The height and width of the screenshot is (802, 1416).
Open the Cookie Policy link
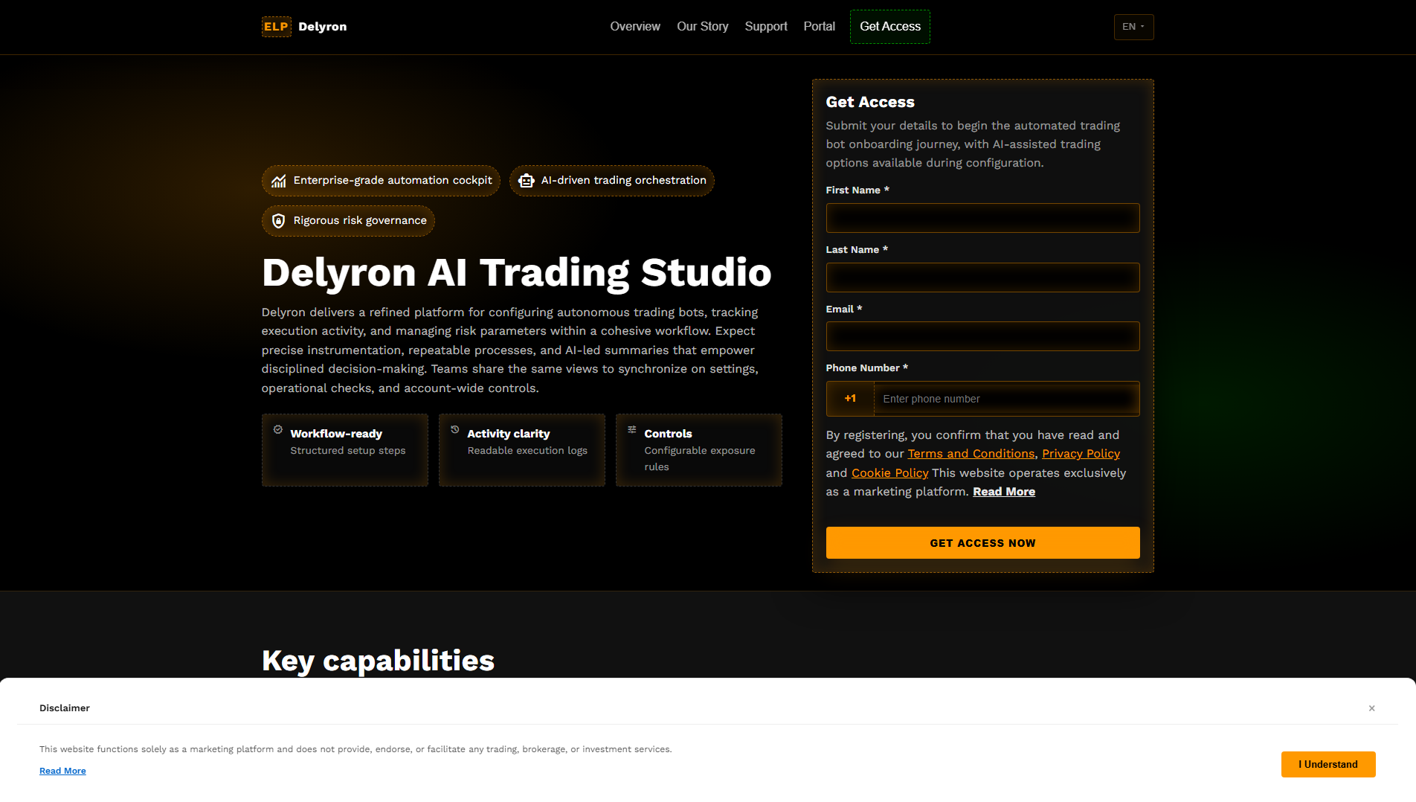point(889,473)
